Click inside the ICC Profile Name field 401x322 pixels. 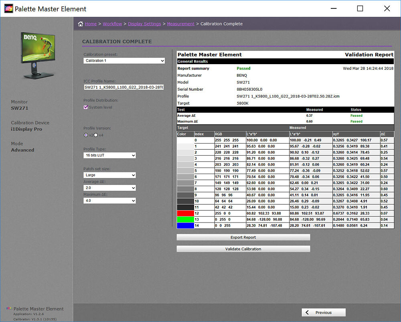pos(124,87)
